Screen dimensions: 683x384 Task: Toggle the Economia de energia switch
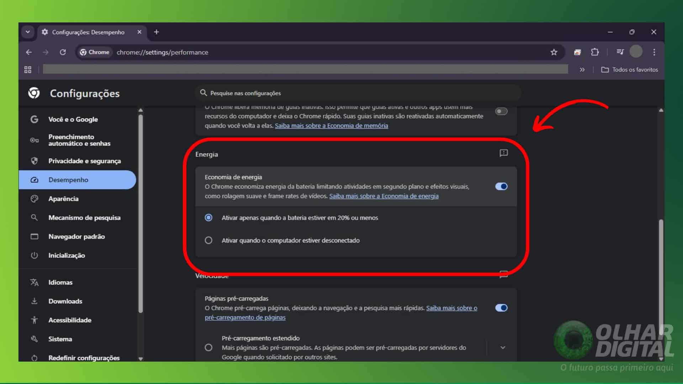pos(501,186)
